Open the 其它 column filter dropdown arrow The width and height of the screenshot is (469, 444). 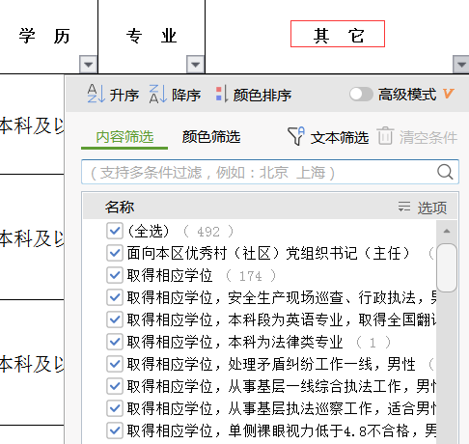point(461,65)
